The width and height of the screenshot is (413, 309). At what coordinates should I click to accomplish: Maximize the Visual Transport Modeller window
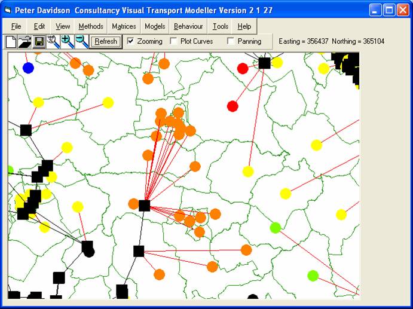click(x=389, y=11)
